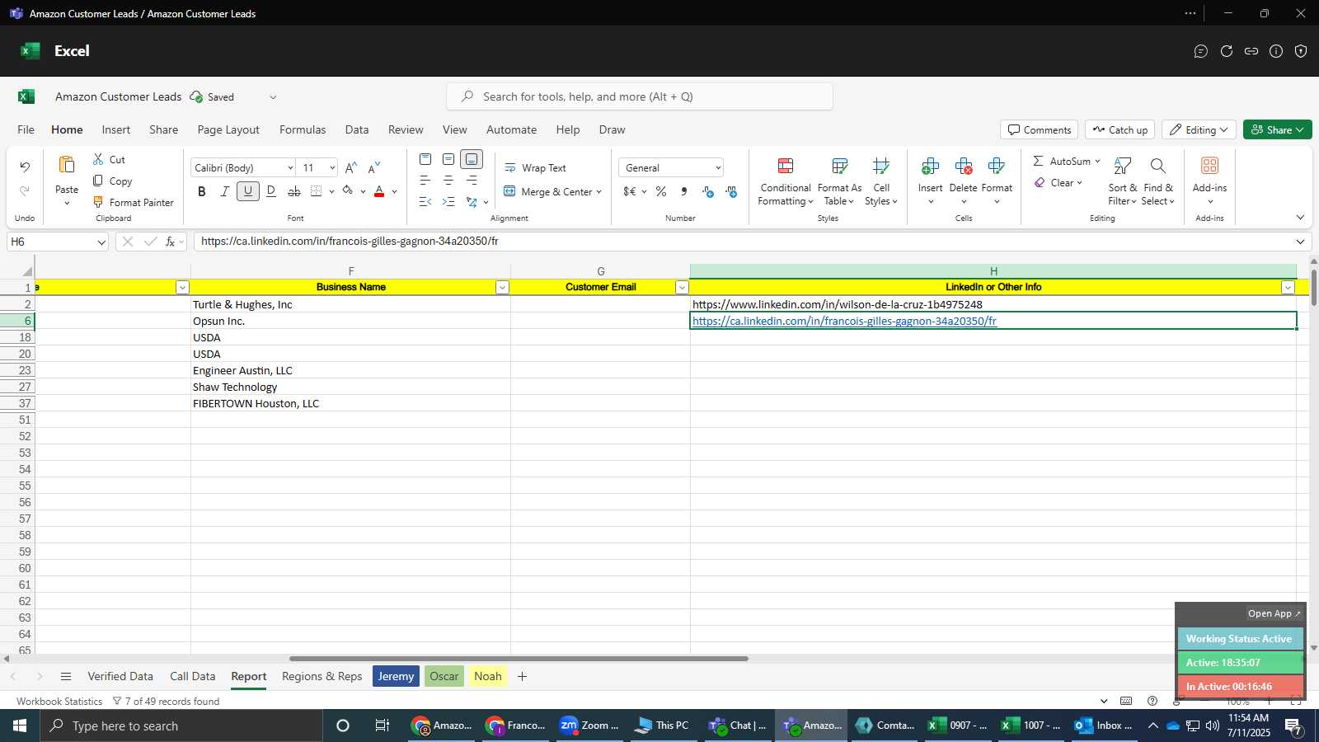Click Merge & Center
The image size is (1319, 742).
point(548,192)
